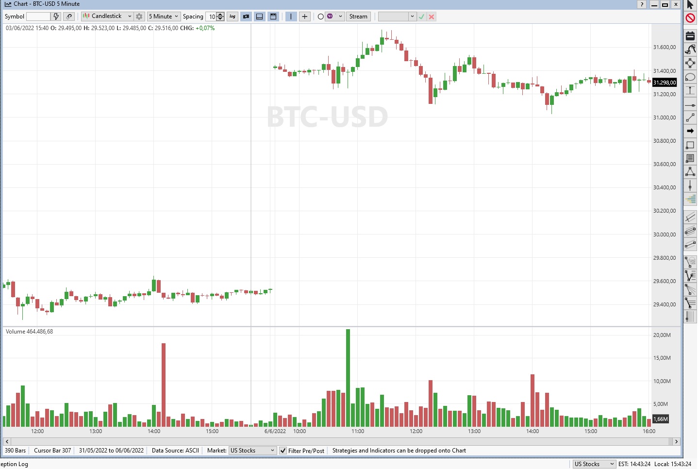Click the help question mark button
This screenshot has height=469, width=699.
(642, 4)
